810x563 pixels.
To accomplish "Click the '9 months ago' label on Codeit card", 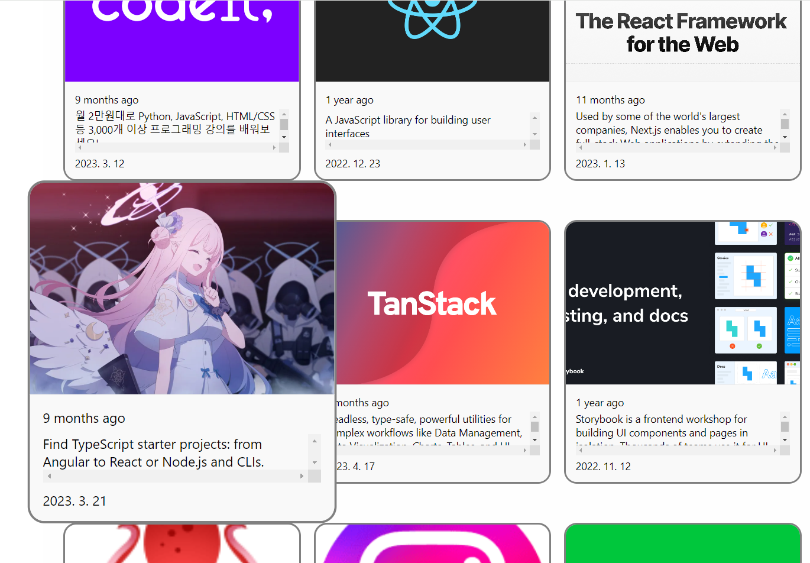I will 107,100.
